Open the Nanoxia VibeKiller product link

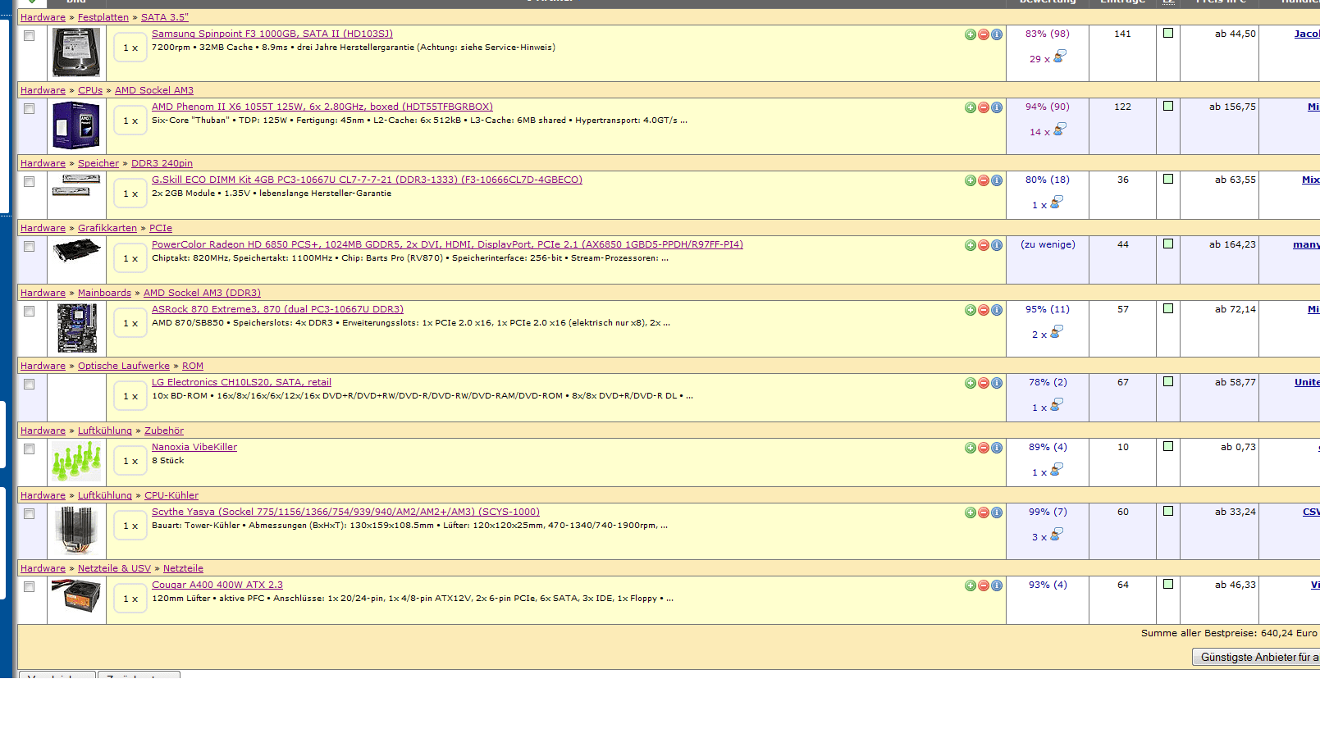pos(194,448)
